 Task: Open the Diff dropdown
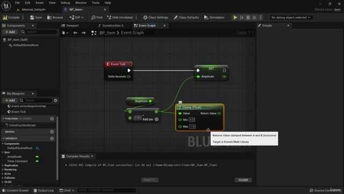point(76,17)
